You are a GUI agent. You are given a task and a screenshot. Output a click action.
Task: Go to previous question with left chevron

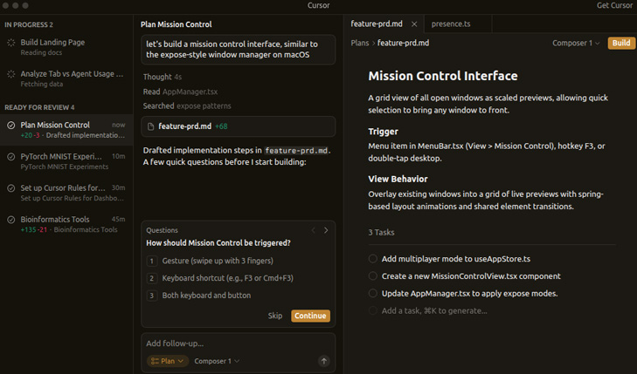tap(313, 230)
